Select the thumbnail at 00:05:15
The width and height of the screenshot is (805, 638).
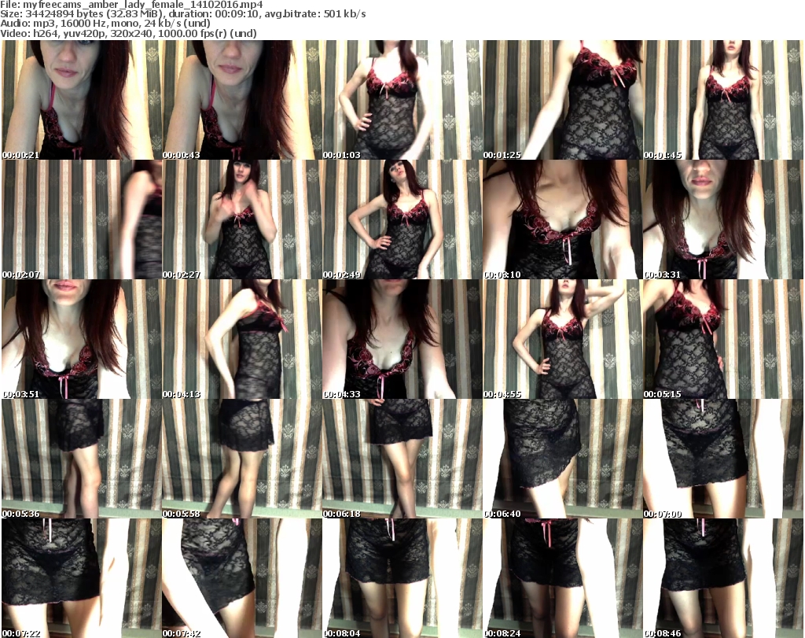point(722,339)
